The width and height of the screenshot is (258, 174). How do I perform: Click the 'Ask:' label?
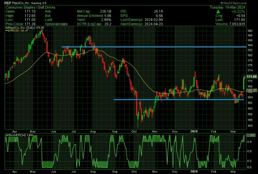click(48, 11)
